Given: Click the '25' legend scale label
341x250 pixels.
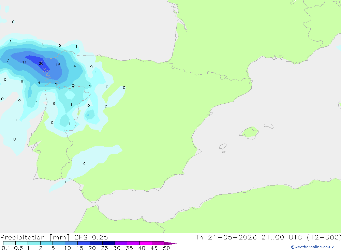Looking at the screenshot, I should coord(105,248).
